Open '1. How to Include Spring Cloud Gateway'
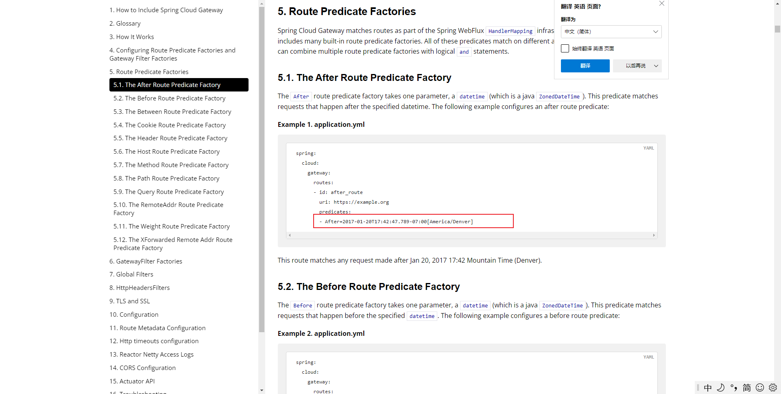The width and height of the screenshot is (781, 394). [x=166, y=10]
